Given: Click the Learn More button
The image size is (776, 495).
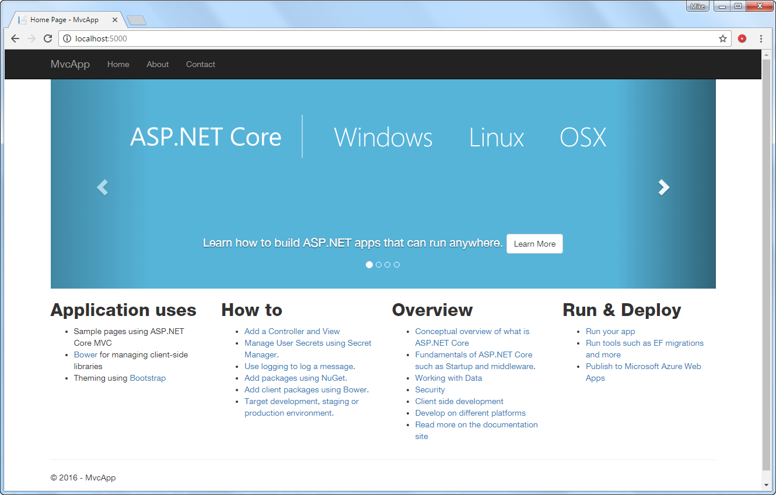Looking at the screenshot, I should (x=534, y=244).
